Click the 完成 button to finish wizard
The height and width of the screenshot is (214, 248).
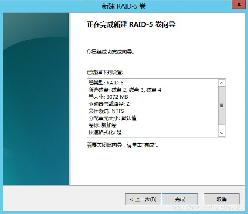(180, 199)
